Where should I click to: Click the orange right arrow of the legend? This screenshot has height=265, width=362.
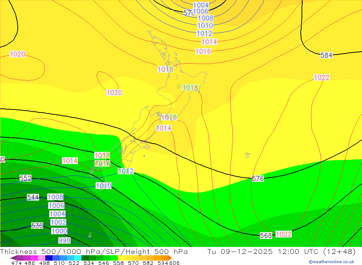click(170, 258)
